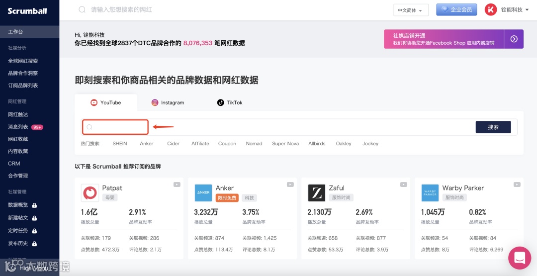Click the 企业会员 button

point(456,9)
